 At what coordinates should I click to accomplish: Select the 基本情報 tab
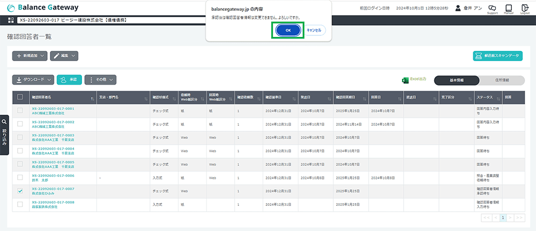coord(456,79)
